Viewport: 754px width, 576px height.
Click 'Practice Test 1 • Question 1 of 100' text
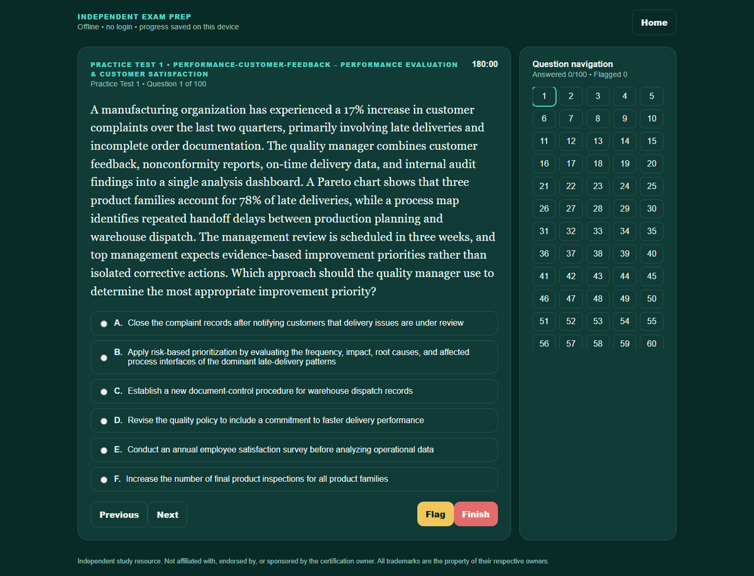(x=148, y=84)
